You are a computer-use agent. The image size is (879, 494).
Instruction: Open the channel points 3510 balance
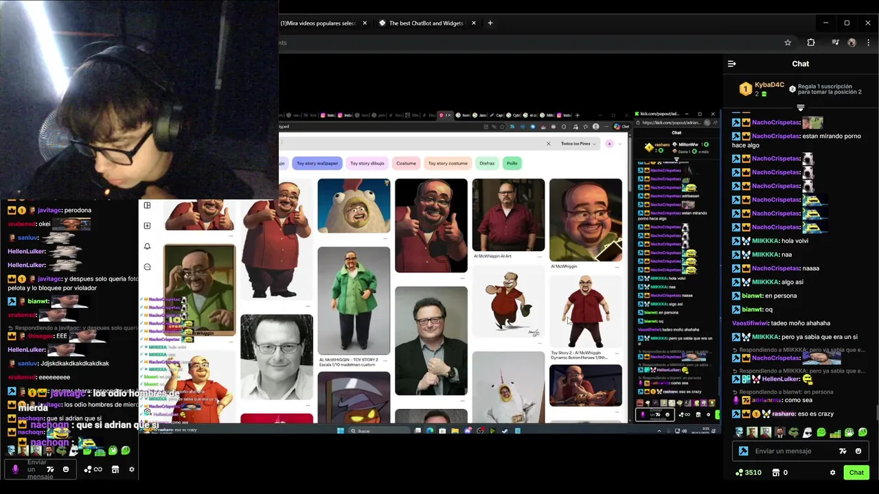[x=748, y=473]
